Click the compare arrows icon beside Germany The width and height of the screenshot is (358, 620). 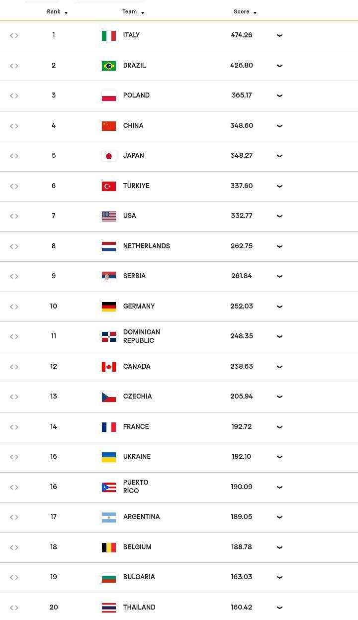(x=14, y=307)
